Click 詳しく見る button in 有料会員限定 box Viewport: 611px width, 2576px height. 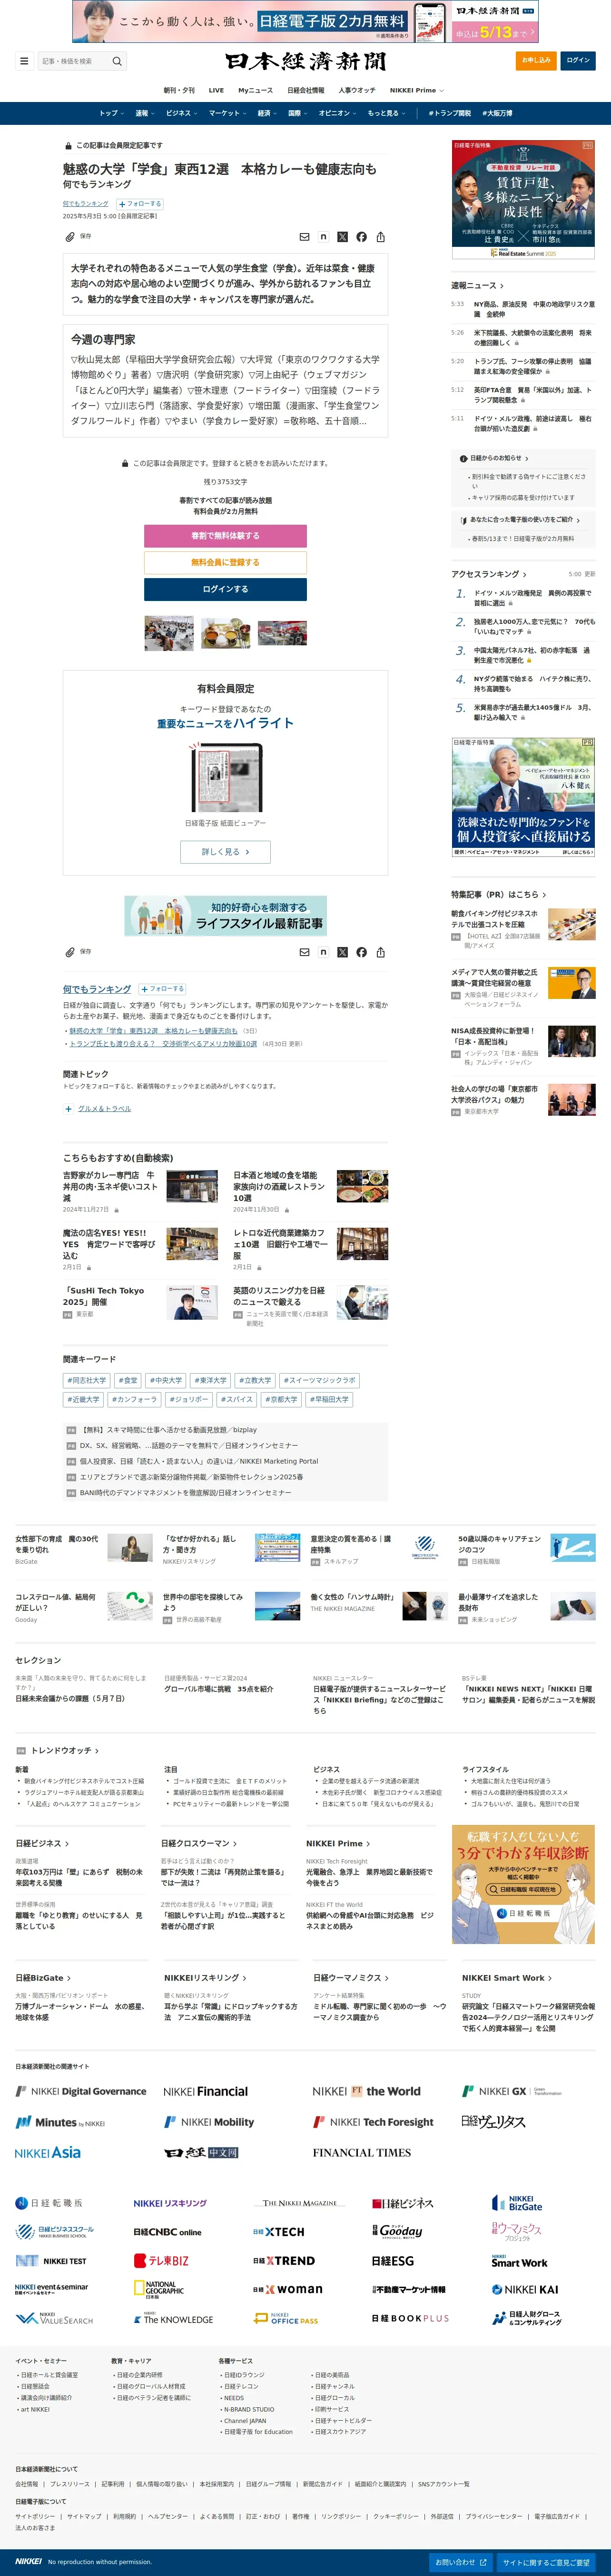point(226,852)
